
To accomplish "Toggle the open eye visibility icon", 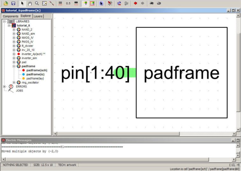I will 152,3.
